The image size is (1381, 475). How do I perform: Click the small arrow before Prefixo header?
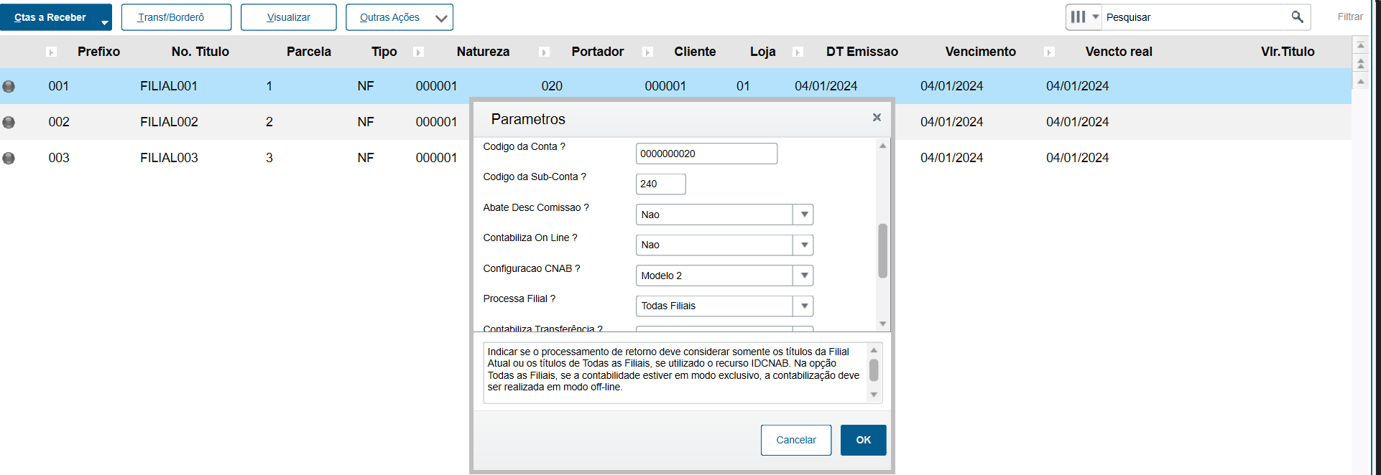51,52
